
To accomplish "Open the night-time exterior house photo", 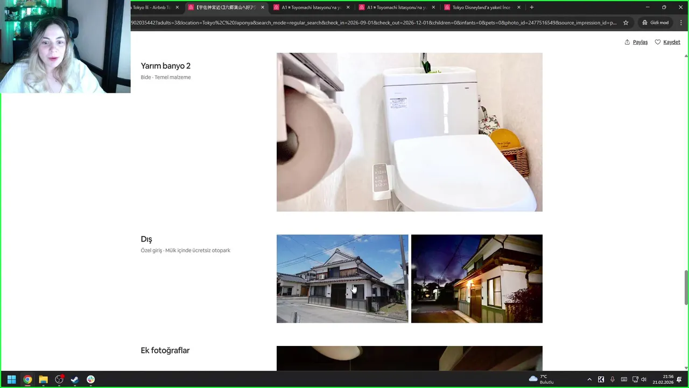I will click(x=477, y=279).
